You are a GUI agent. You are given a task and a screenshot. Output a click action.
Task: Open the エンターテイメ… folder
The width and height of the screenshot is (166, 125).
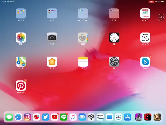pos(83,14)
